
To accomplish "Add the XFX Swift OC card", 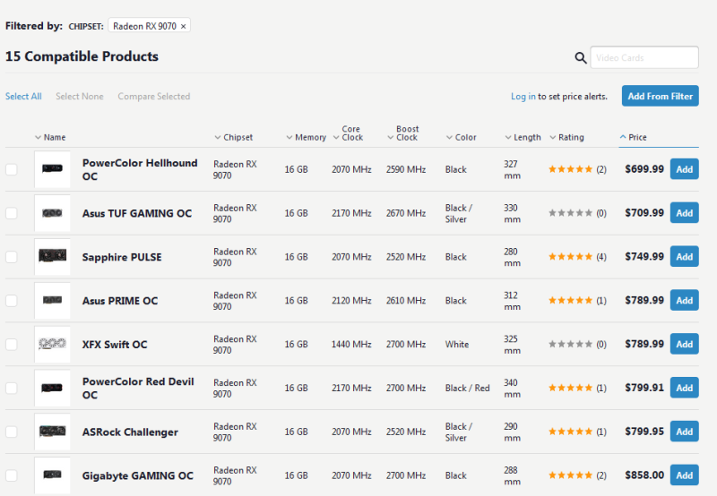I will (x=684, y=344).
